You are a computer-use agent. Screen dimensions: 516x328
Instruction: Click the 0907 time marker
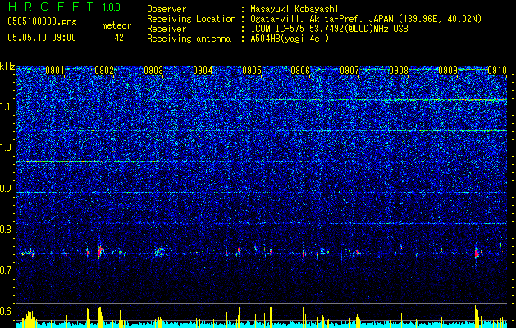click(349, 71)
